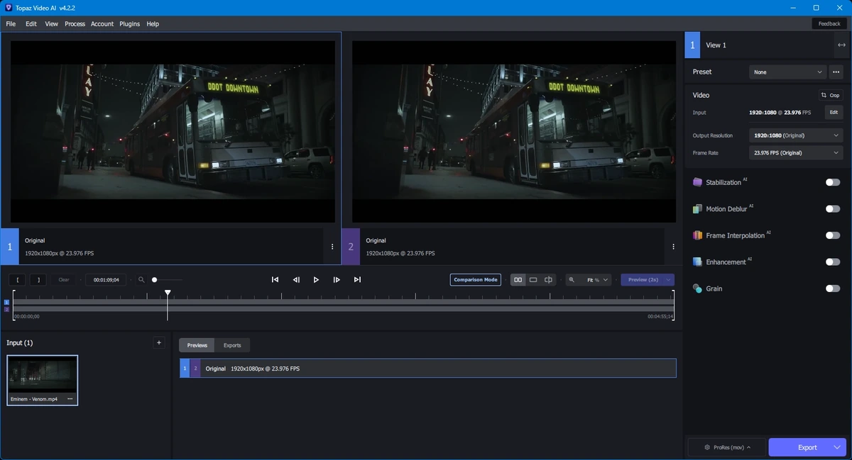Open the Plugins menu

point(130,24)
